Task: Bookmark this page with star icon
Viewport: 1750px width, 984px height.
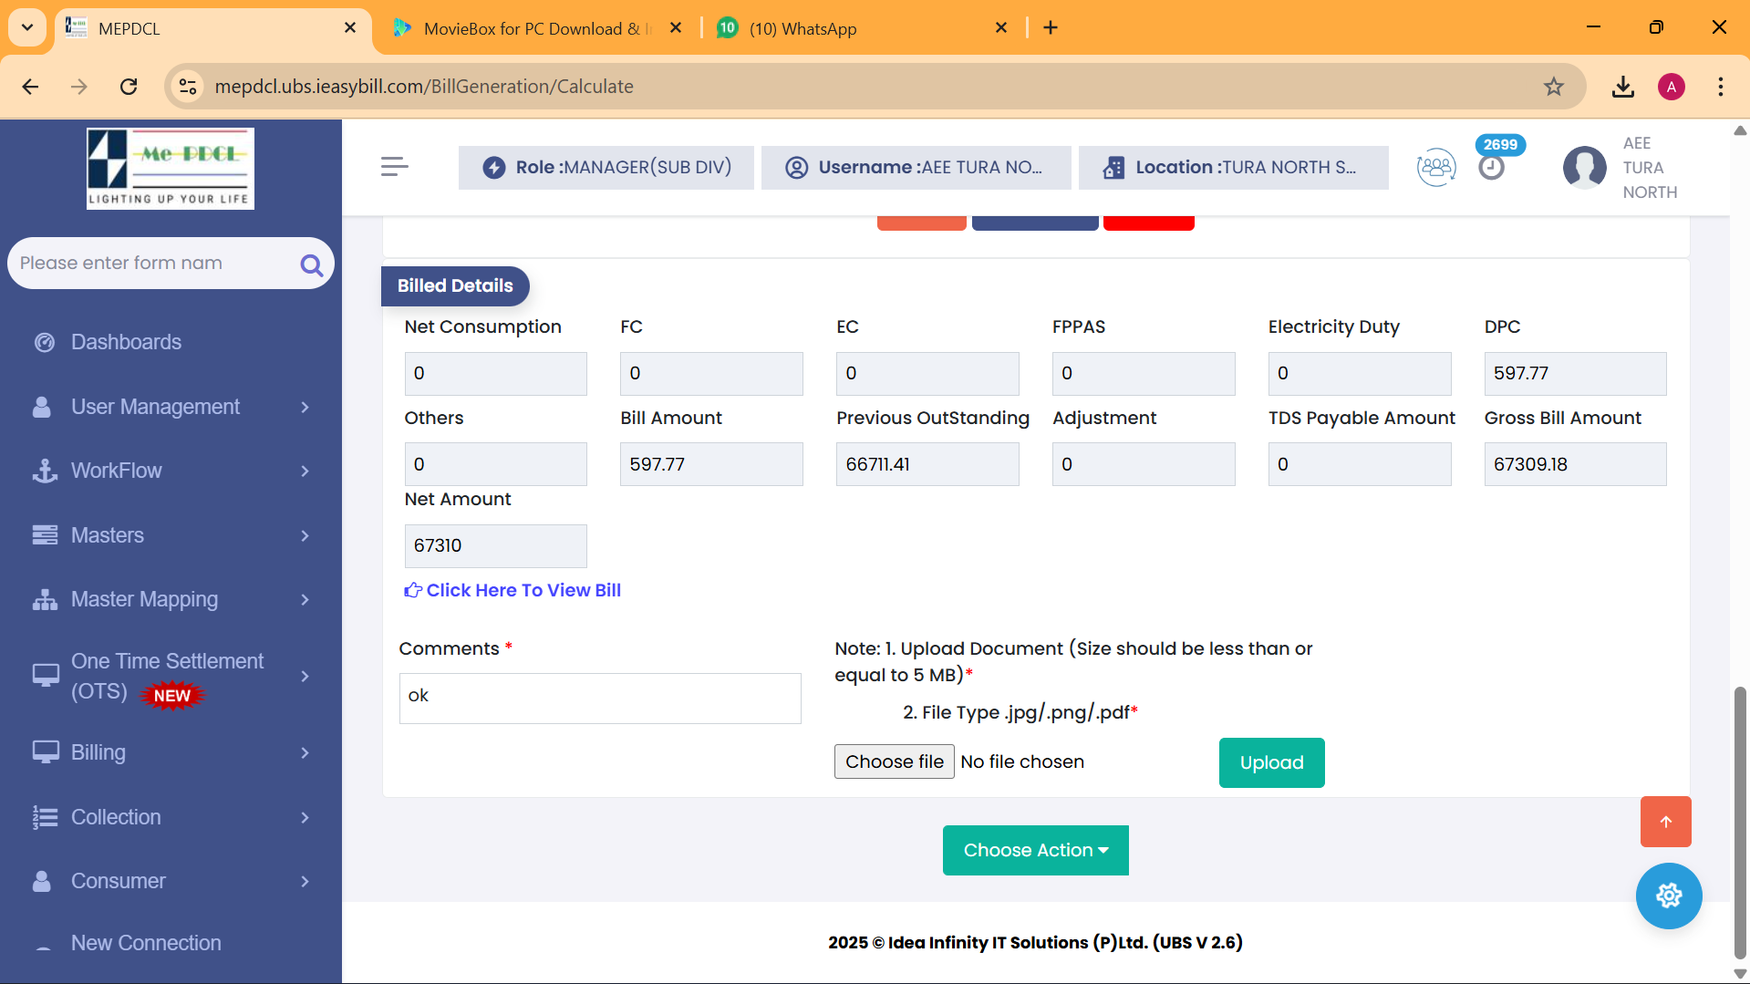Action: [x=1553, y=87]
